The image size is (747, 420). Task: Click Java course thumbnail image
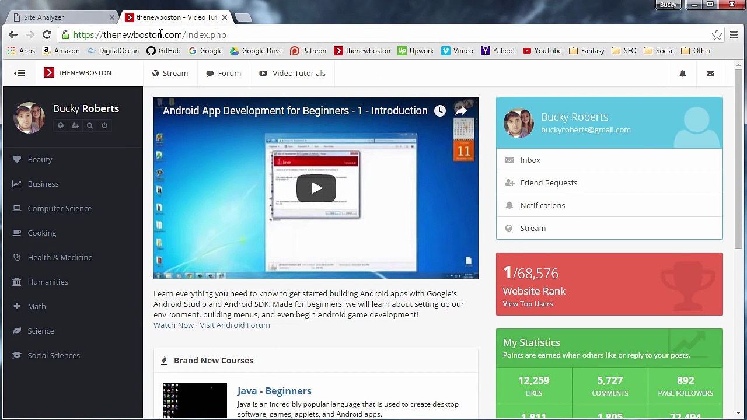[195, 400]
